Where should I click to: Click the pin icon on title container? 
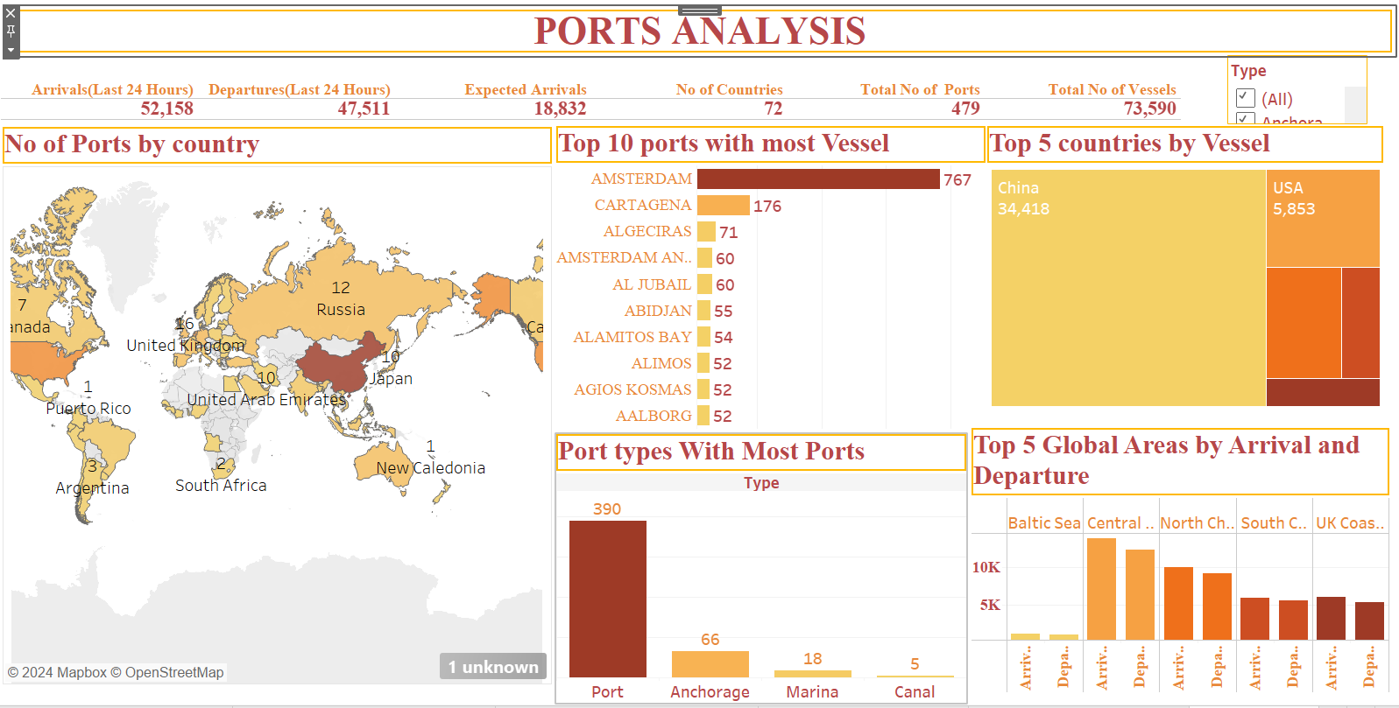click(11, 31)
